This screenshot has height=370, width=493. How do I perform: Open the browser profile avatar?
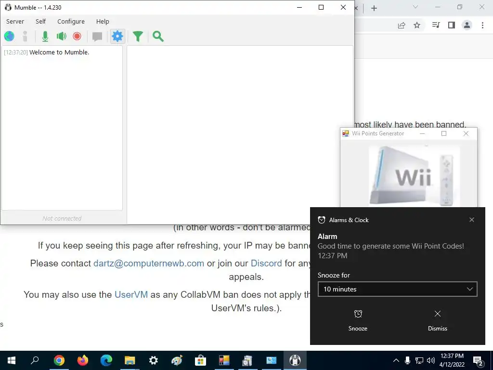(467, 25)
